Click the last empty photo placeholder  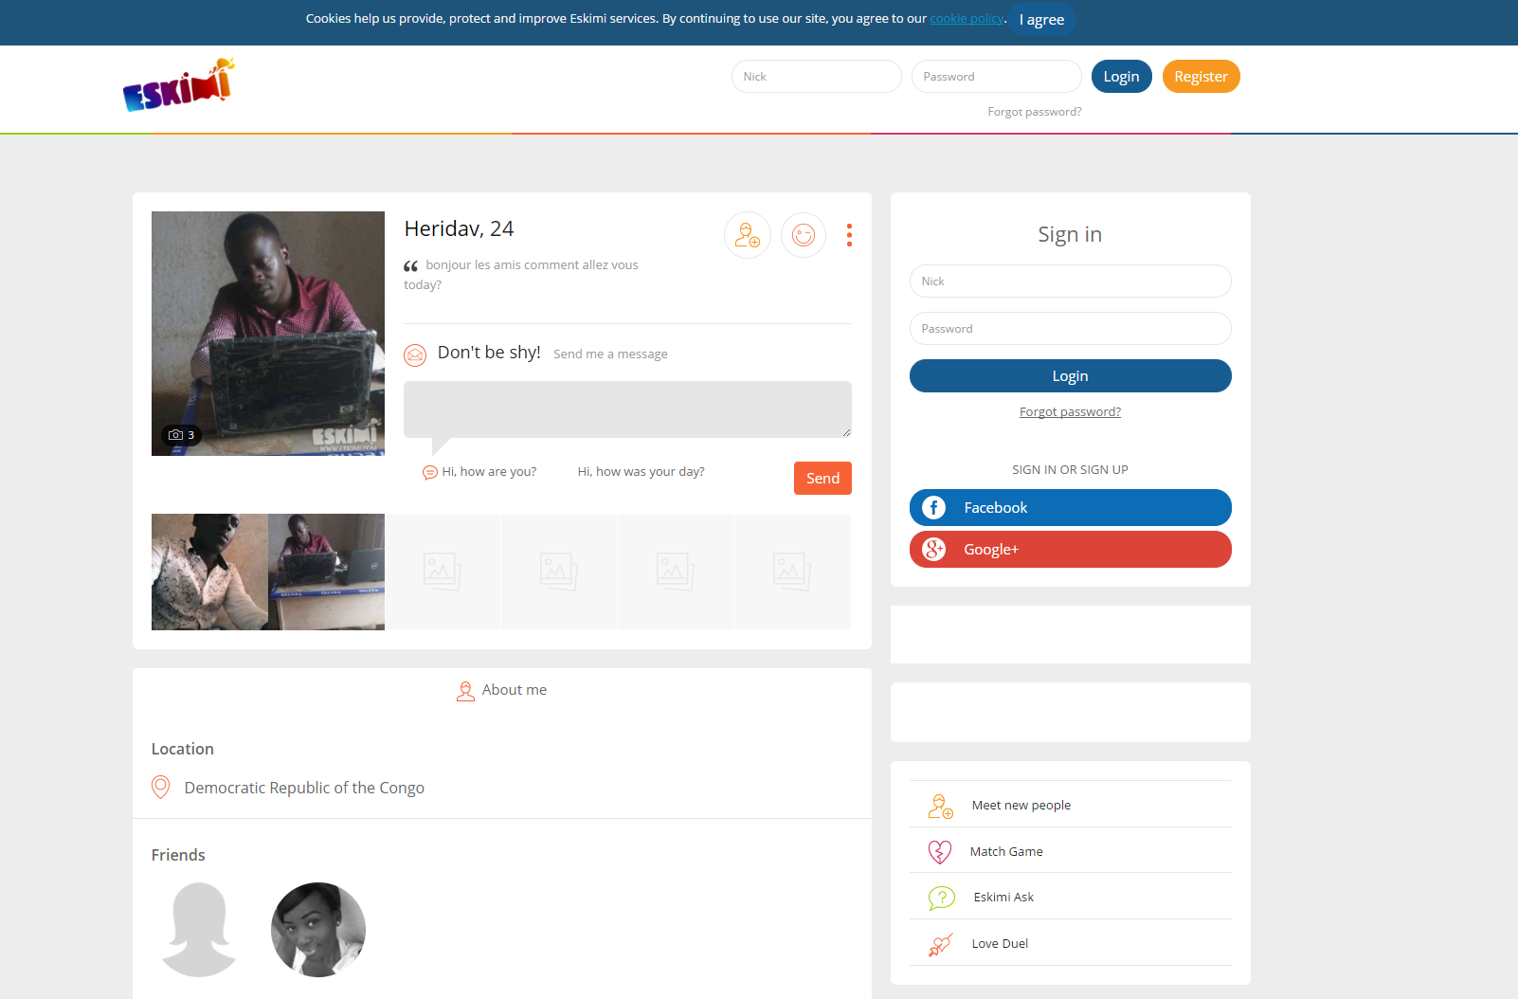[x=792, y=572]
